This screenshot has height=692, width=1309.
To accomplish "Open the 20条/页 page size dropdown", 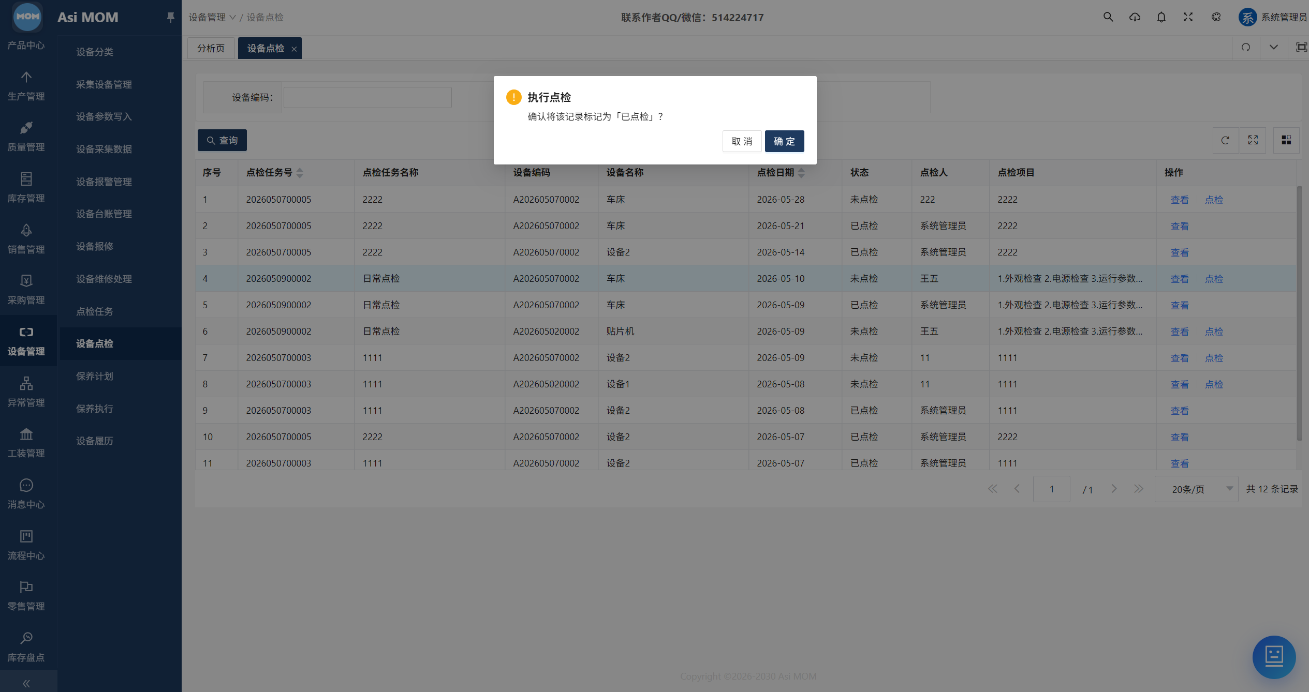I will point(1196,489).
